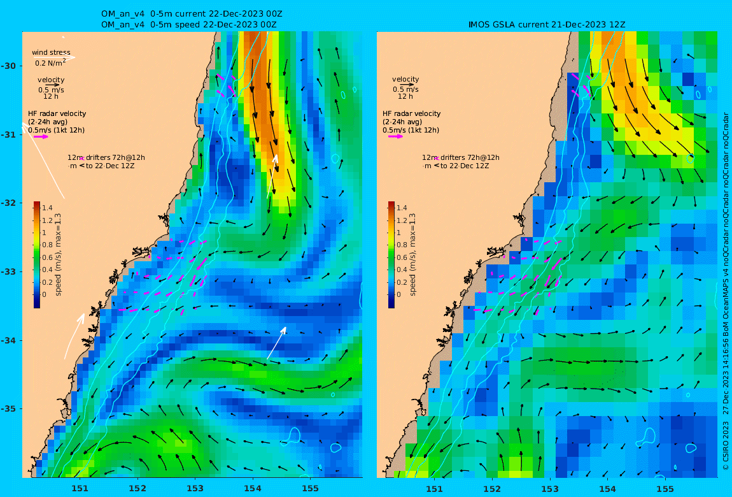
Task: Click '0.5m/s (1kt 12h)' in OM_an_v4 map
Action: pyautogui.click(x=57, y=131)
